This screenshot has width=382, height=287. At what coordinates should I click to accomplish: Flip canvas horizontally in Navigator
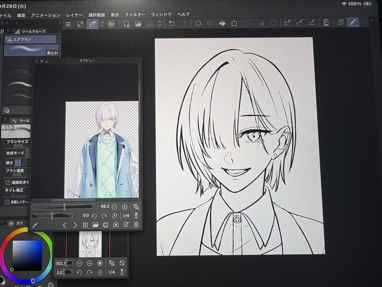112,272
